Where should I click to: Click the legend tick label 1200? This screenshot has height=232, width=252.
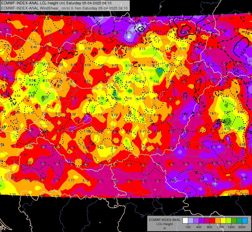click(x=220, y=227)
